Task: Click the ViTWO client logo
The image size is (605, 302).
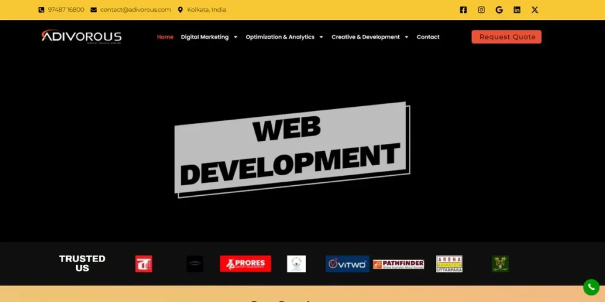Action: 347,264
